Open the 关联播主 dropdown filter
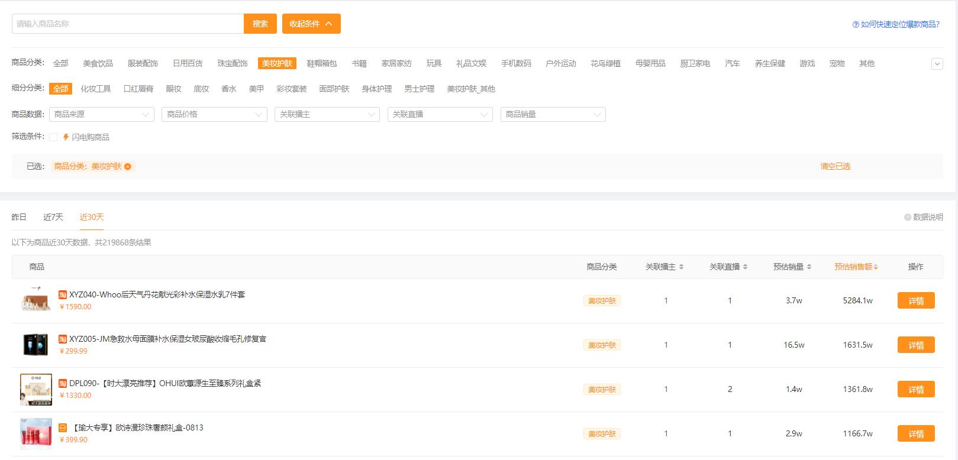 [x=327, y=114]
